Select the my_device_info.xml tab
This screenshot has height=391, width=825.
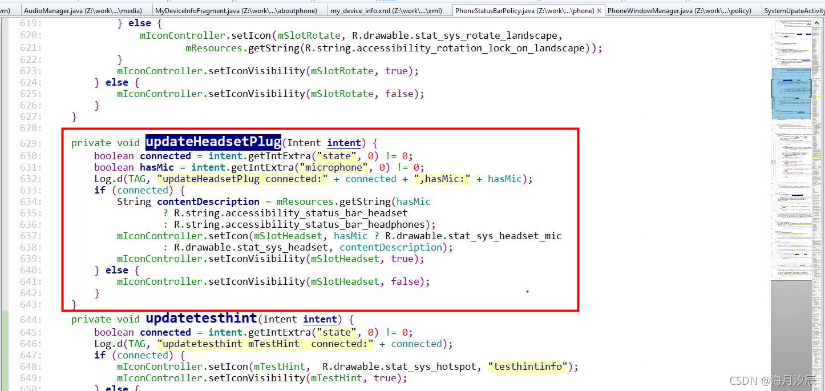386,10
